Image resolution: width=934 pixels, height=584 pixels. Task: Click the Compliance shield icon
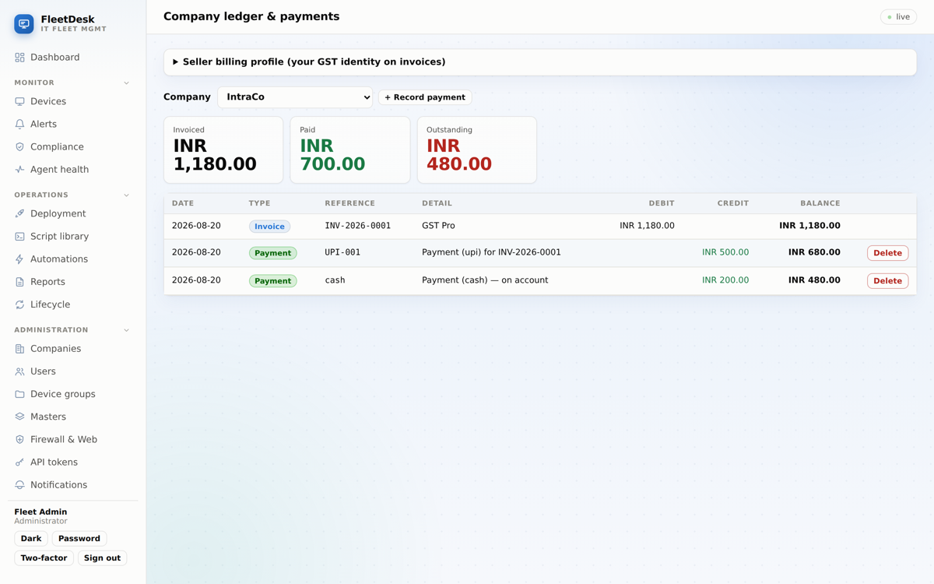click(x=19, y=147)
